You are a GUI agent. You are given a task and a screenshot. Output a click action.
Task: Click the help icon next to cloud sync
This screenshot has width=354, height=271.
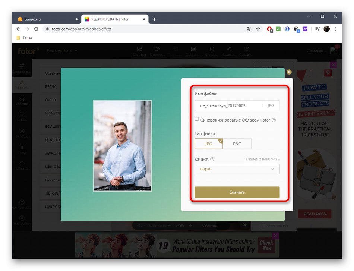(274, 120)
